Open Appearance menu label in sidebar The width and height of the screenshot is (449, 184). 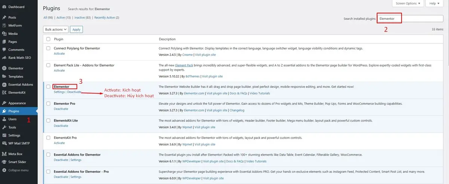pyautogui.click(x=17, y=103)
